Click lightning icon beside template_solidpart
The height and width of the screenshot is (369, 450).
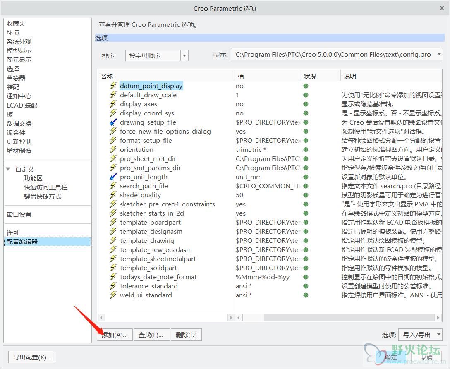[x=113, y=268]
